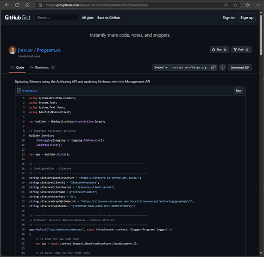This screenshot has height=257, width=264.
Task: Expand the Embed dropdown
Action: point(161,67)
